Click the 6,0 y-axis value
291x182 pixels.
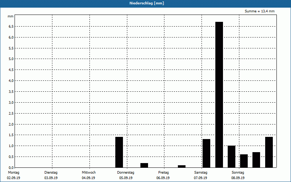point(11,37)
